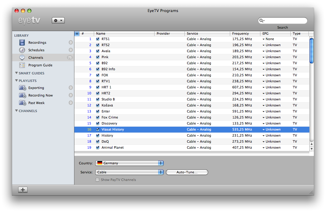Open the Country dropdown showing Germany
Viewport: 326px width, 212px height.
(129, 163)
